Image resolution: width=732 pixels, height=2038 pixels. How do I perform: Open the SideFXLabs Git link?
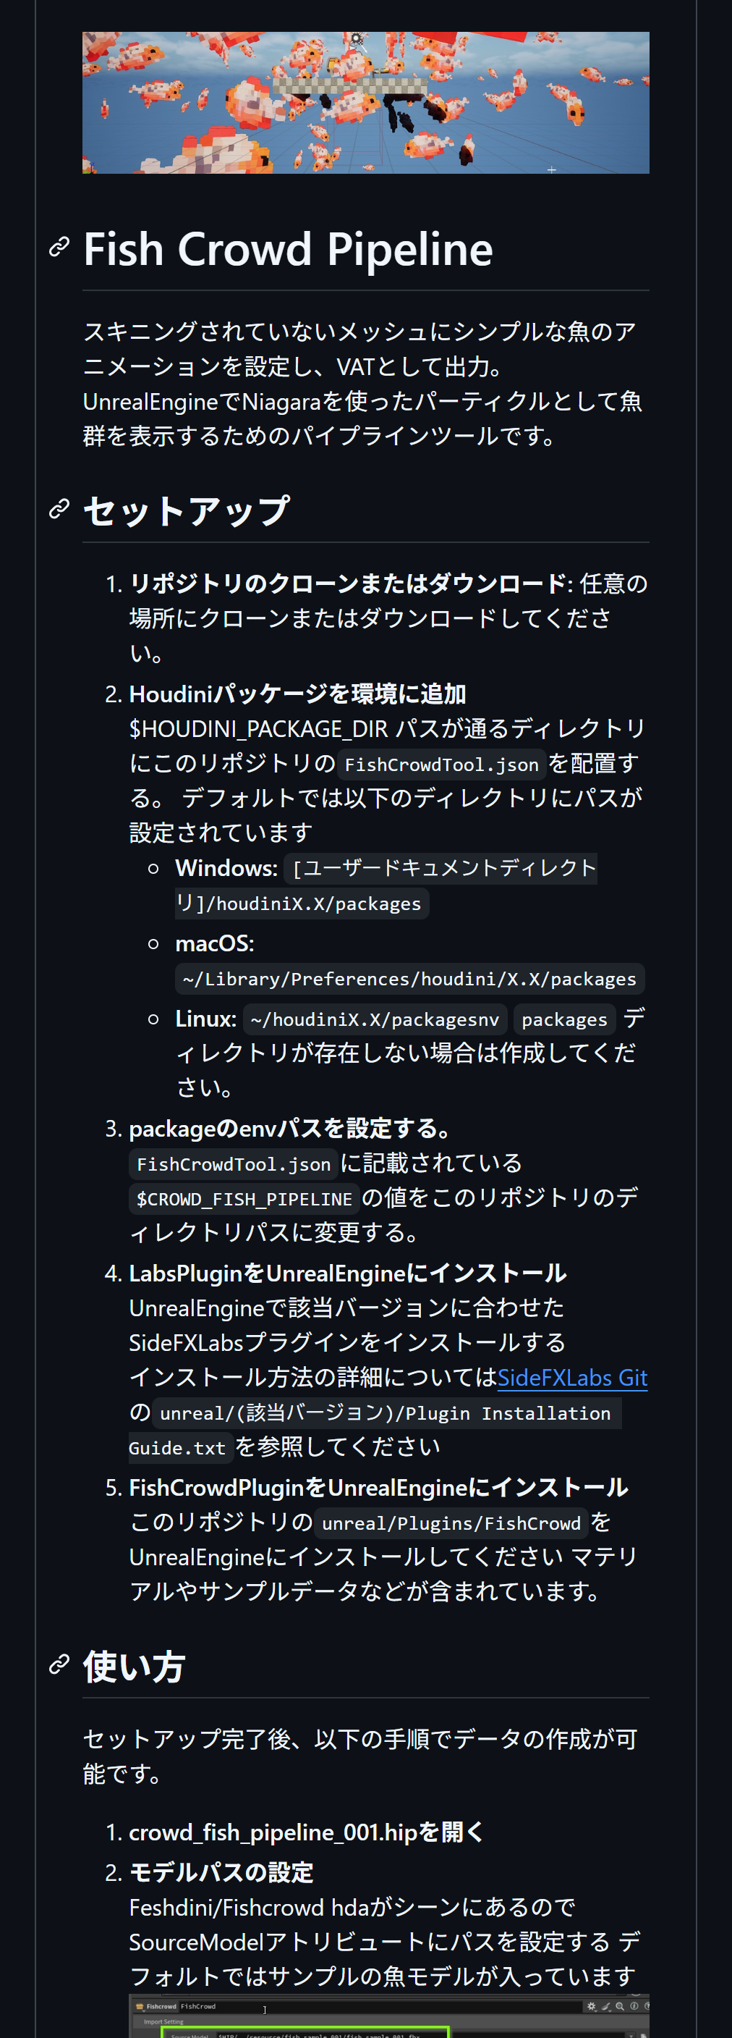tap(572, 1378)
